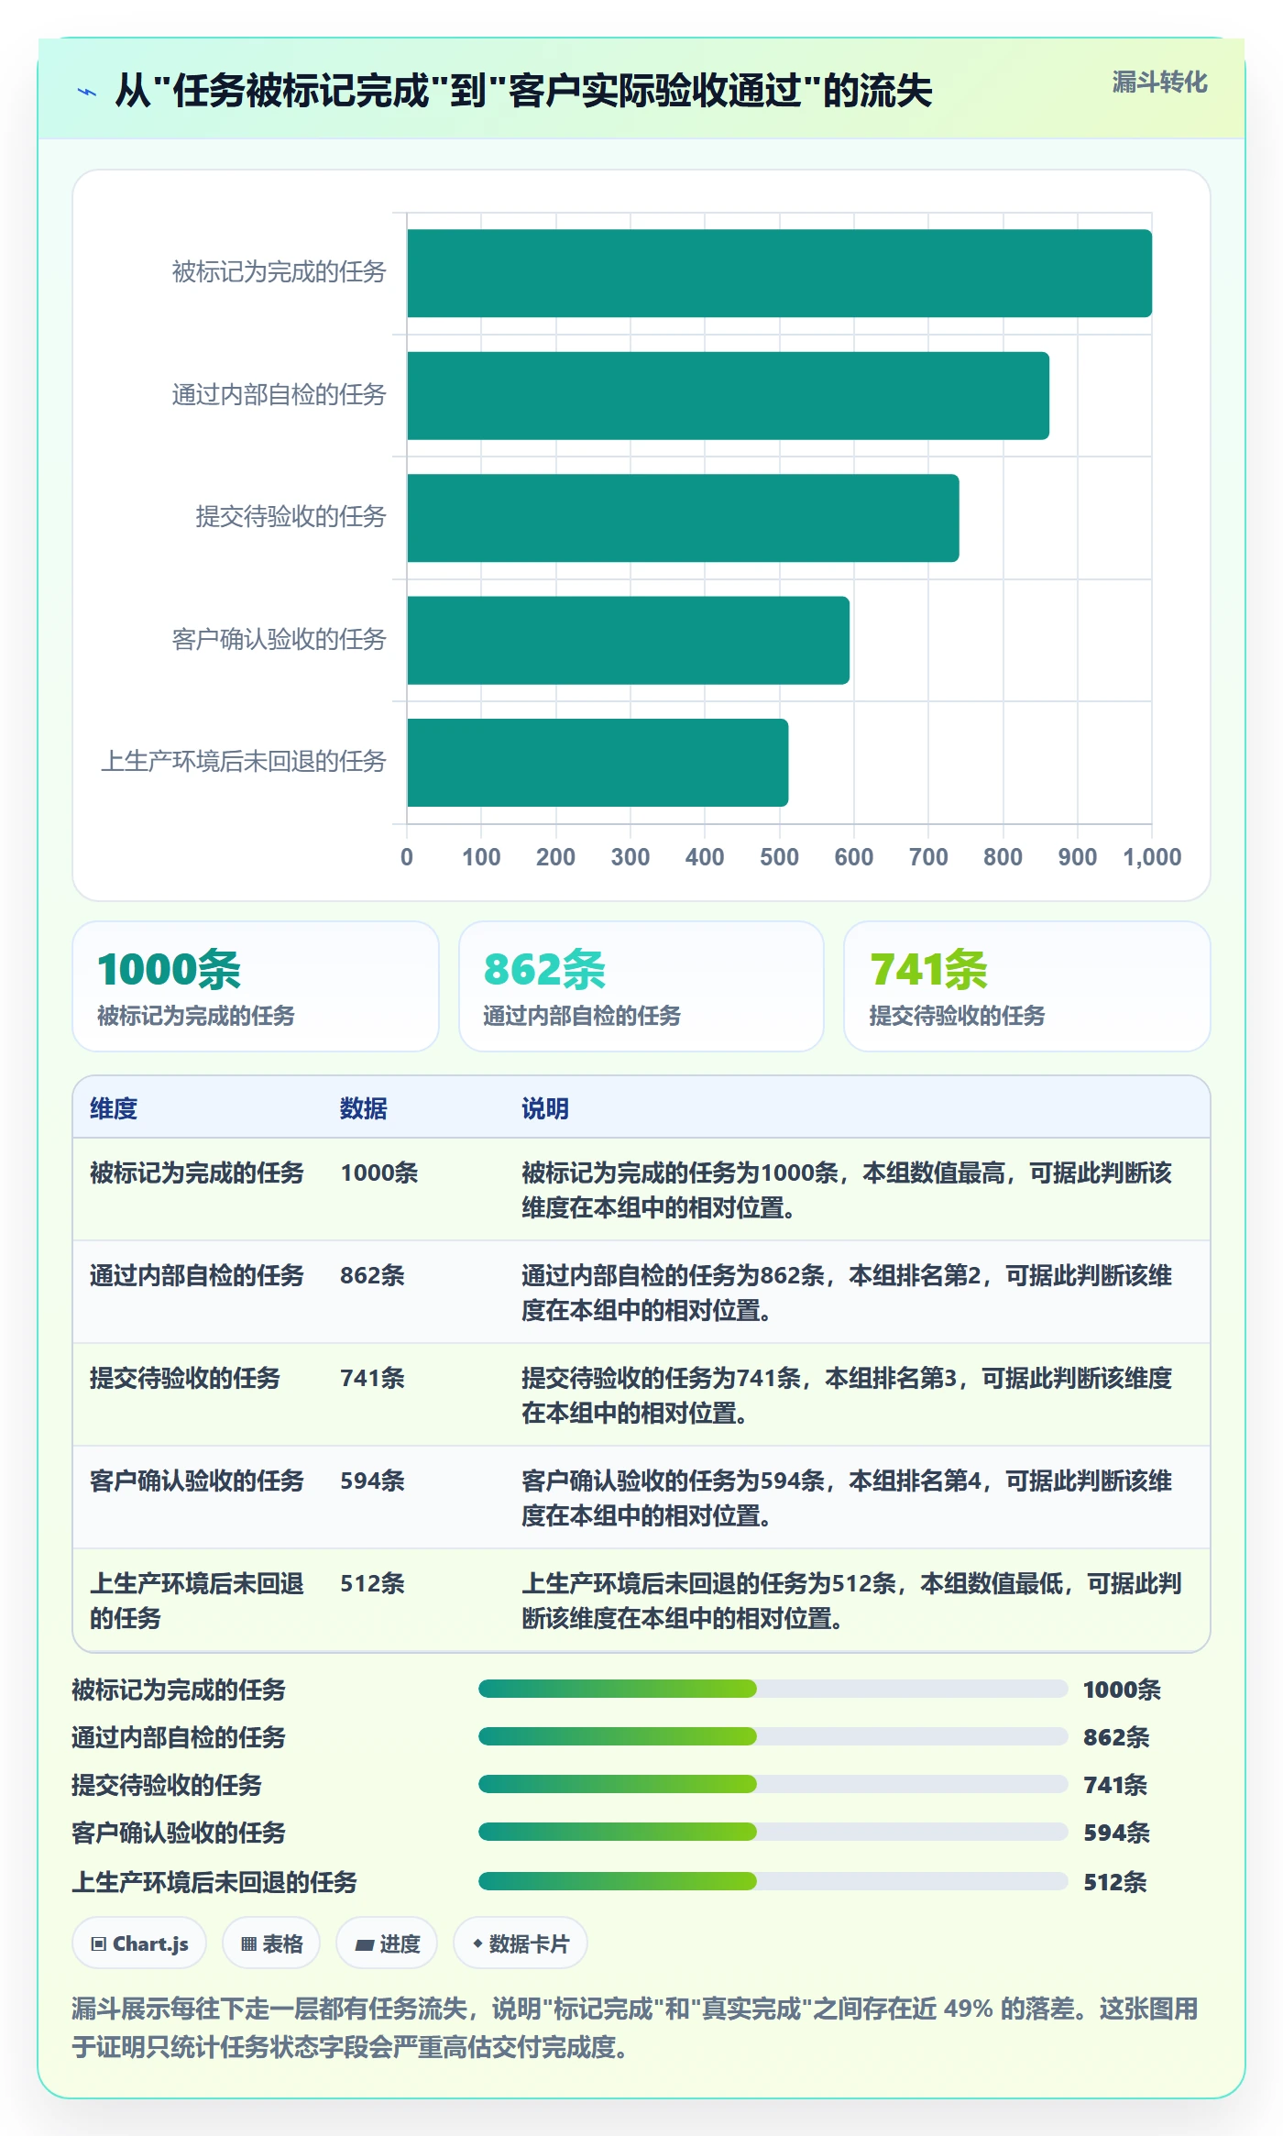Click the 数据卡片 chip
The height and width of the screenshot is (2136, 1283).
click(x=520, y=1943)
